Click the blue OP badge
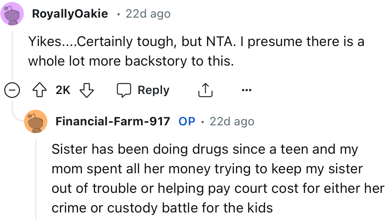The height and width of the screenshot is (219, 387). click(187, 121)
